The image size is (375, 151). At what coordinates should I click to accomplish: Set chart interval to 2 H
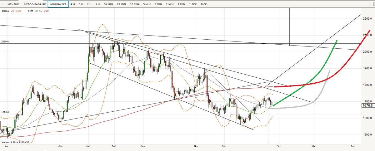pyautogui.click(x=89, y=4)
